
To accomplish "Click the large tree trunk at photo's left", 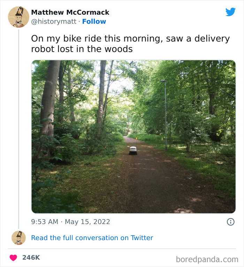I will 49,101.
